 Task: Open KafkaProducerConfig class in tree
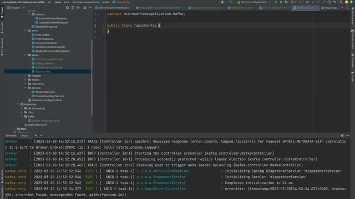pos(48,67)
